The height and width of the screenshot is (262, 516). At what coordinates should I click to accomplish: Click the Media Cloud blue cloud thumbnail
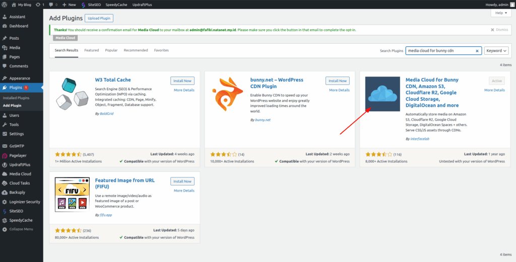383,94
